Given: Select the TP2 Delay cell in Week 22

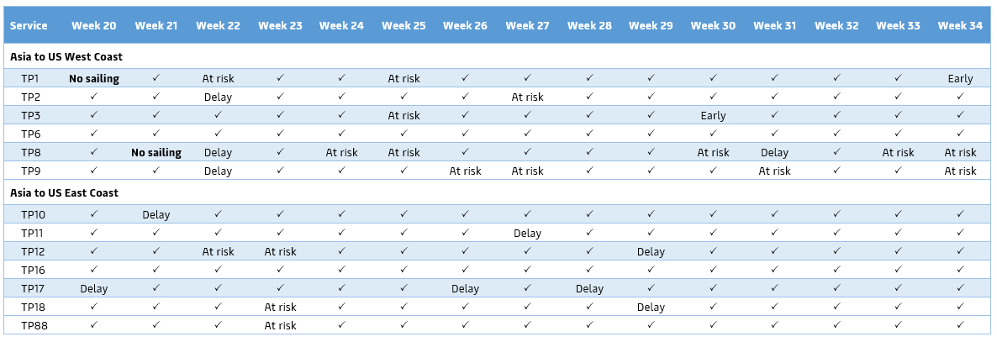Looking at the screenshot, I should (x=218, y=97).
